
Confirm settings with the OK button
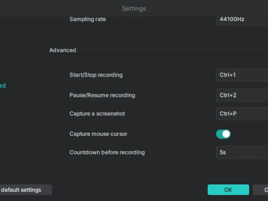(x=228, y=190)
